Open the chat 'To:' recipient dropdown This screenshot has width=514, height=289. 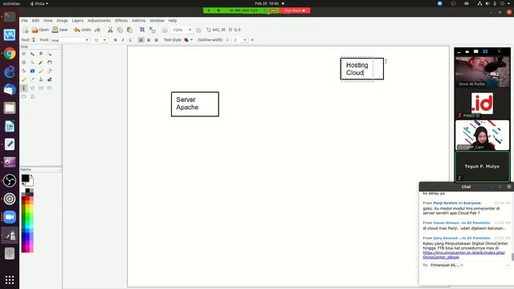[x=447, y=265]
